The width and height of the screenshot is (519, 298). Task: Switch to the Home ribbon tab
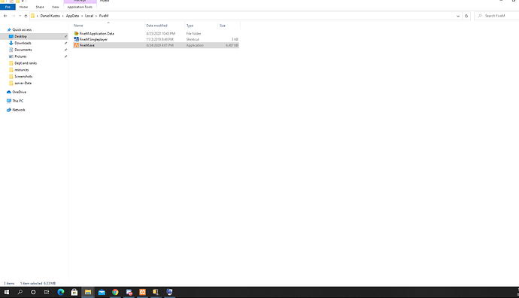click(x=23, y=7)
